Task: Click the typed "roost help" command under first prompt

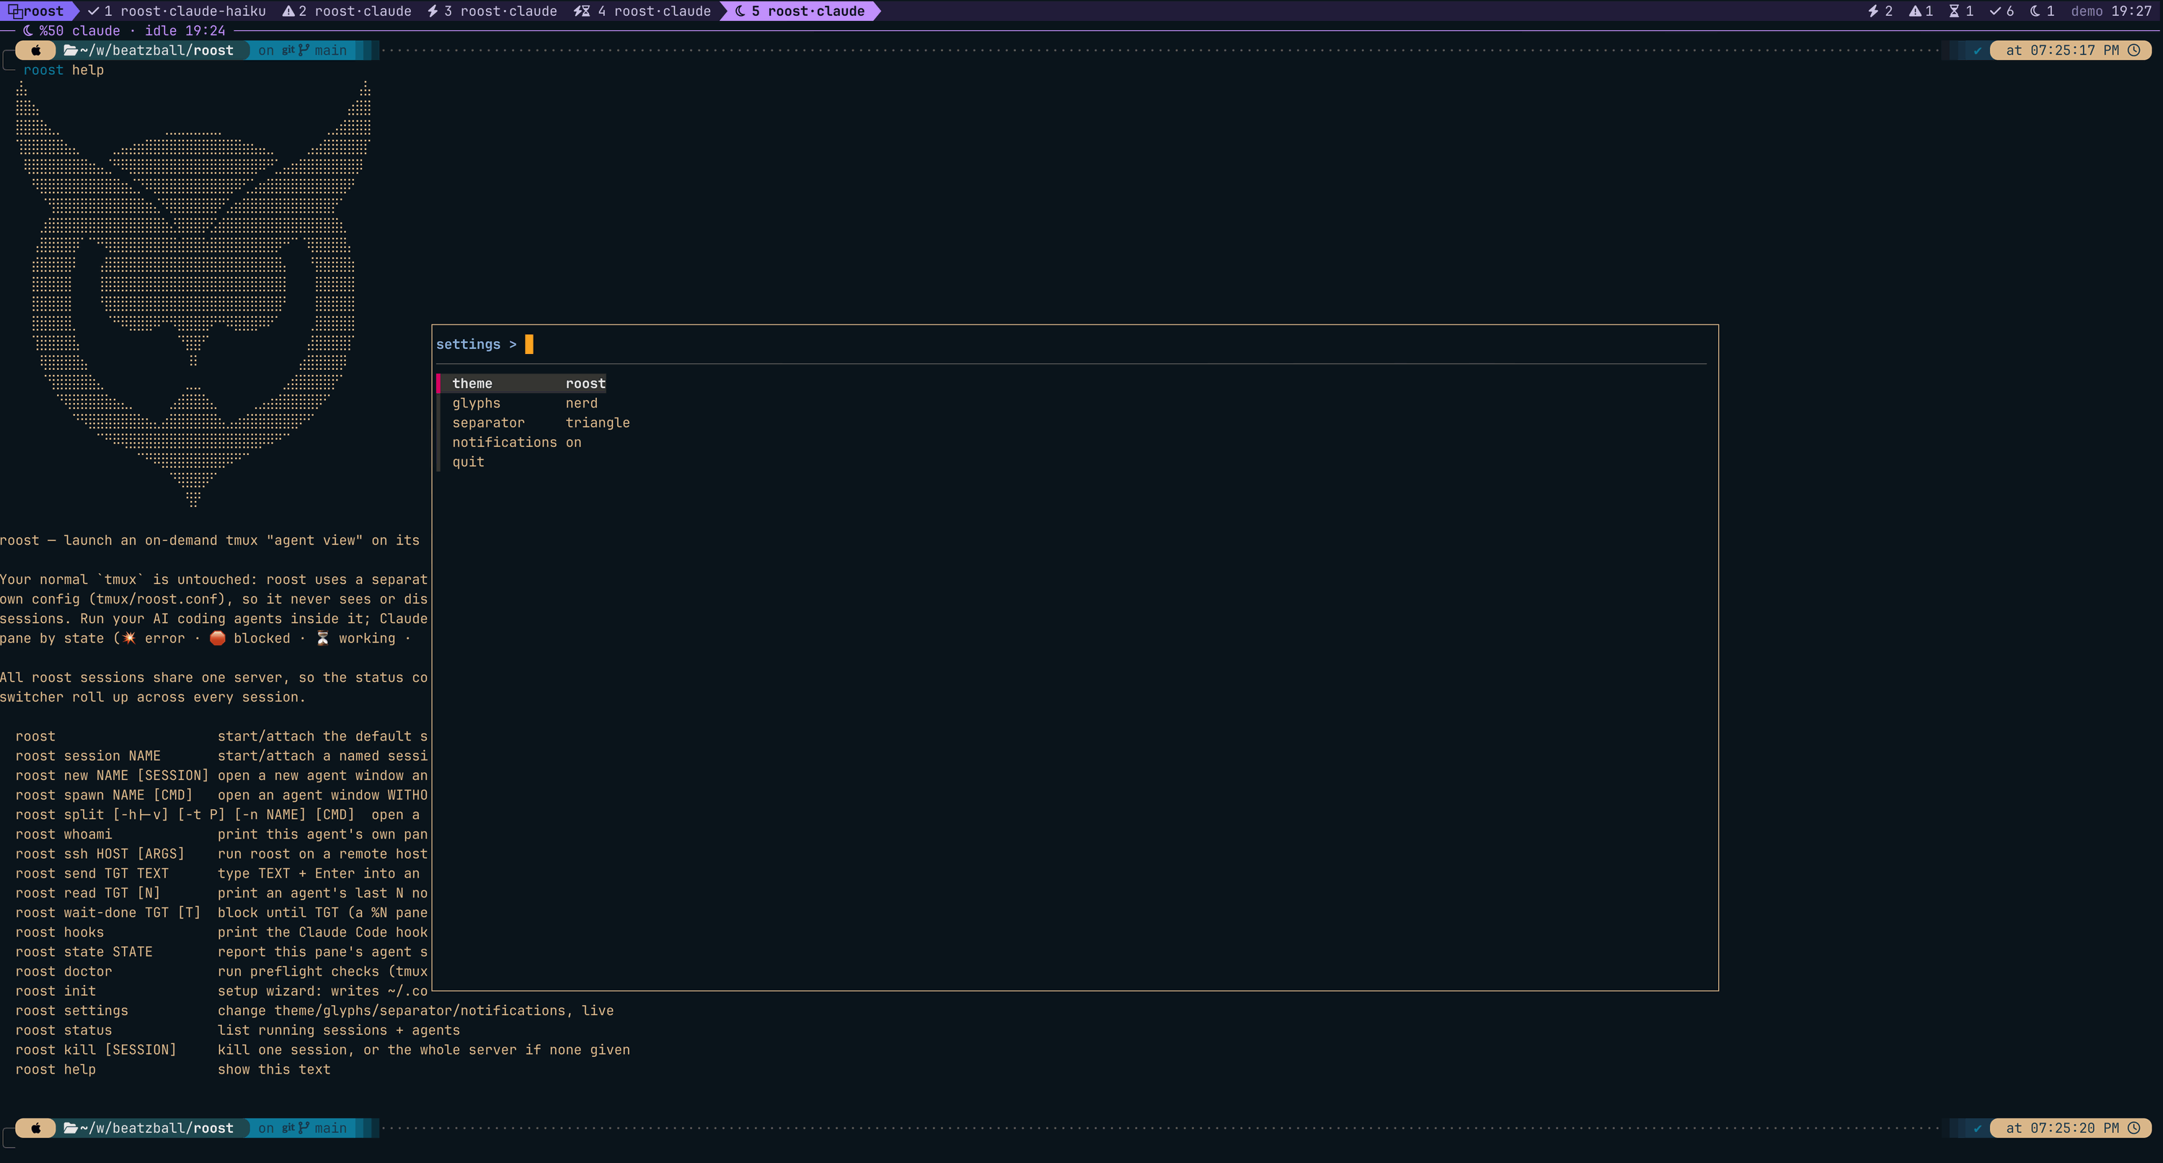Action: pos(64,70)
